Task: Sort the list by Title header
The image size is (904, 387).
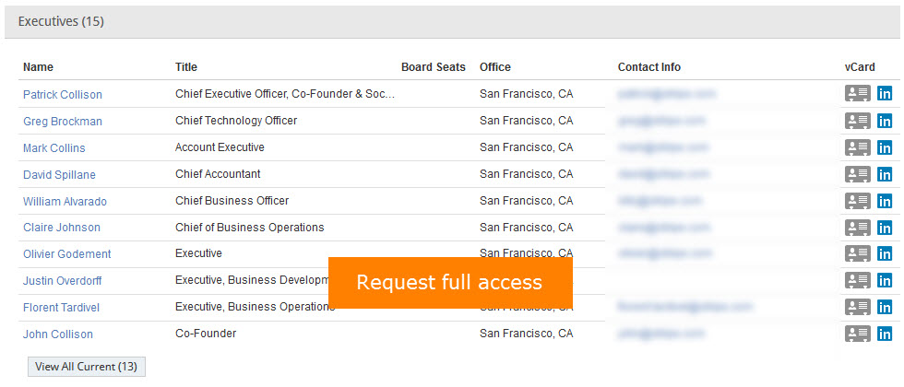Action: pyautogui.click(x=186, y=67)
